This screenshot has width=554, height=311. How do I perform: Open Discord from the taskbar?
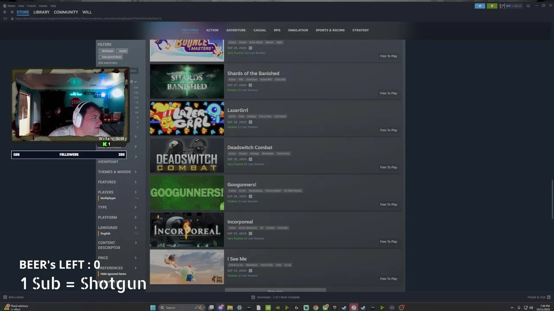coord(221,308)
